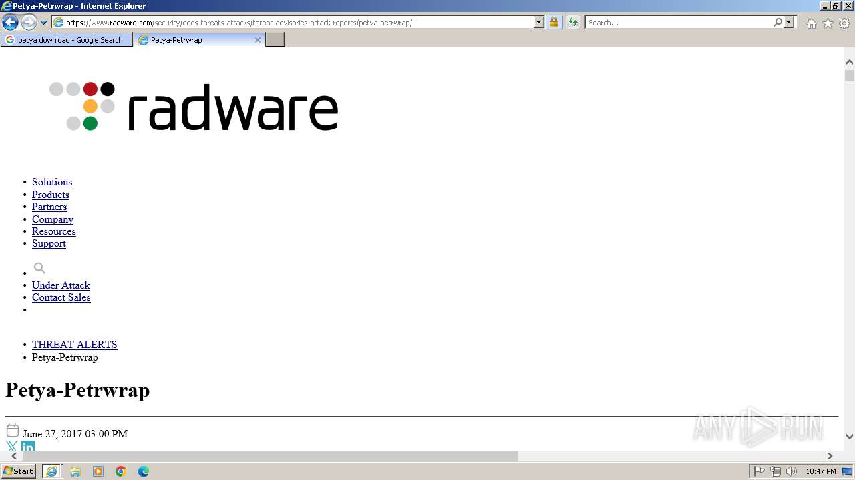The image size is (855, 480).
Task: Click the Show desktop button
Action: tap(847, 471)
